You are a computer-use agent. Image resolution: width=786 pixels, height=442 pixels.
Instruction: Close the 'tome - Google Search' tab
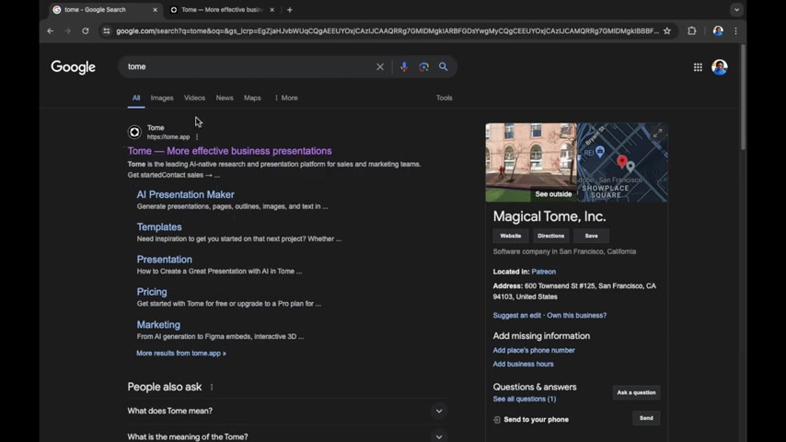[155, 10]
